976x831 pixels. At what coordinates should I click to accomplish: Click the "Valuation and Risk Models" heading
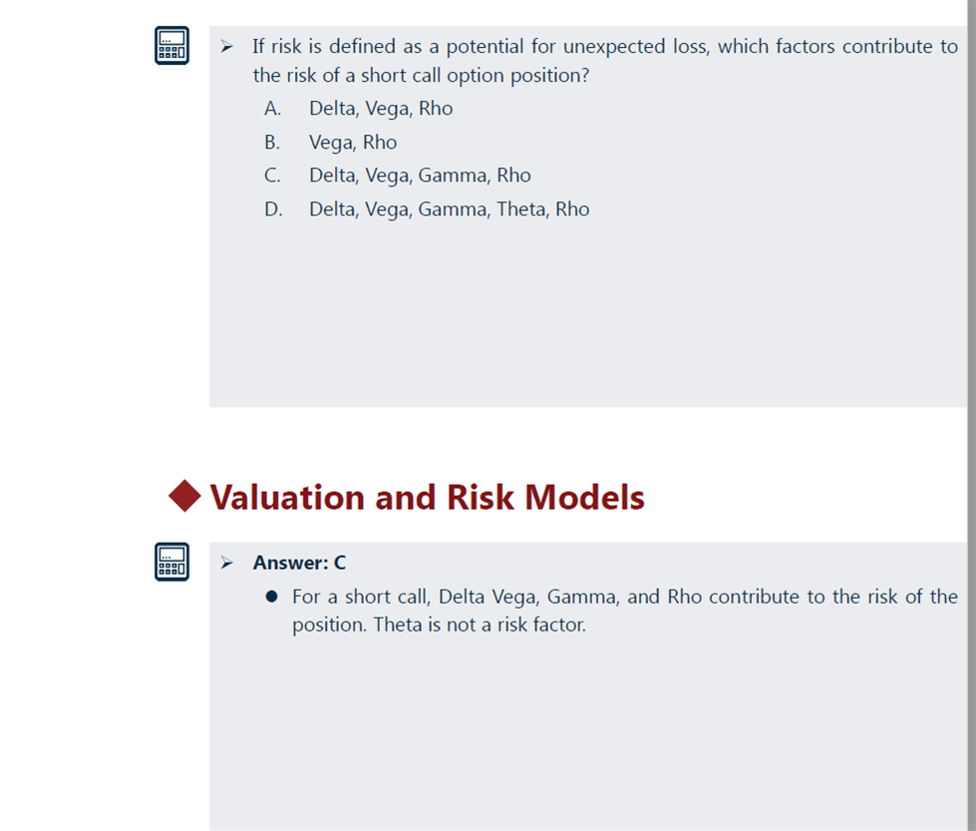427,497
